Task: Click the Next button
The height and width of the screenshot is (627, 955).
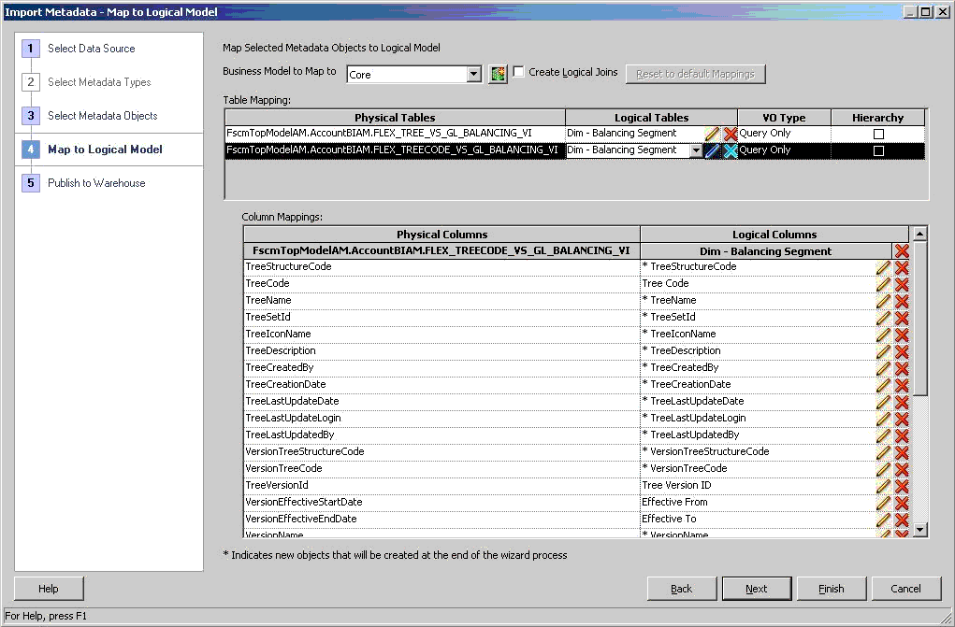Action: tap(757, 589)
